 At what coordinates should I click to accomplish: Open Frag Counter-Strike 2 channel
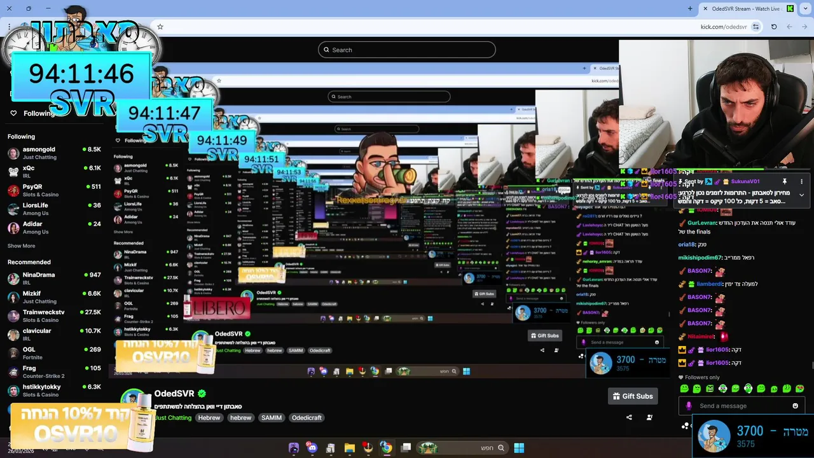point(54,371)
